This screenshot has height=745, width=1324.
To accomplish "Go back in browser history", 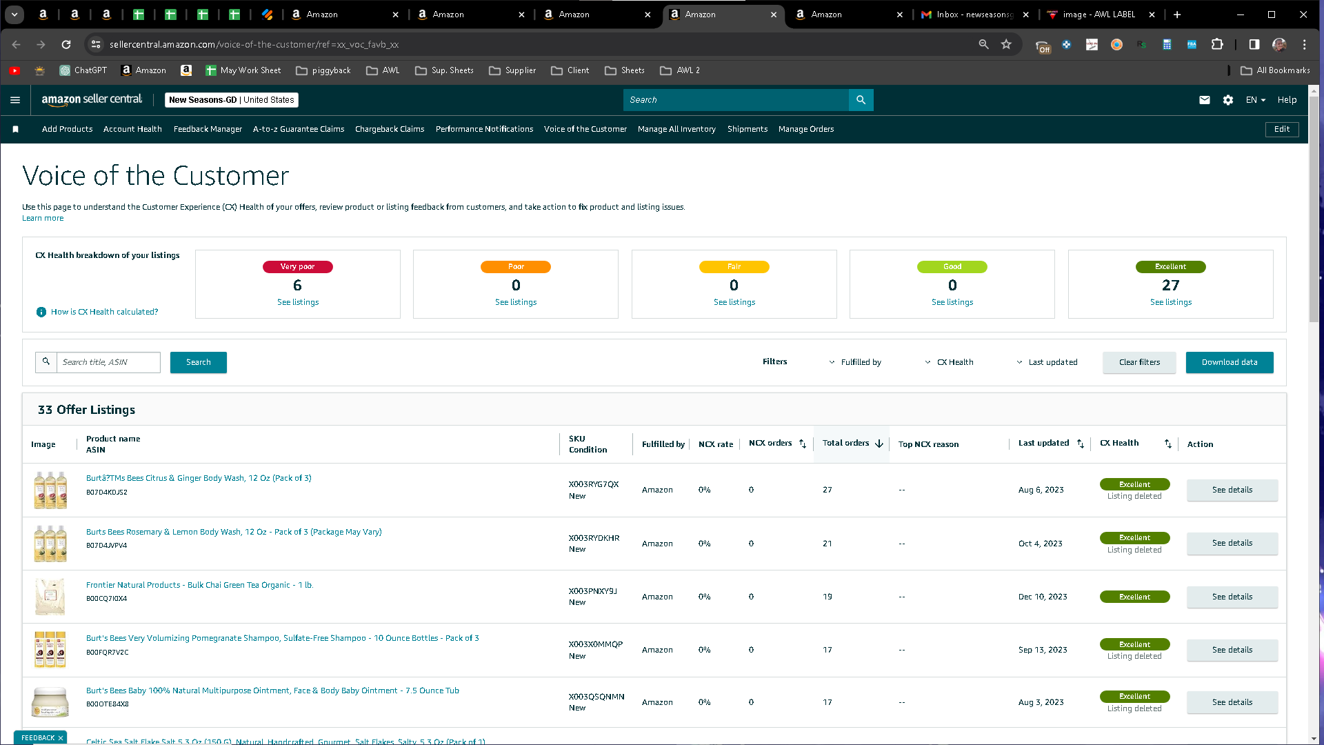I will (17, 44).
